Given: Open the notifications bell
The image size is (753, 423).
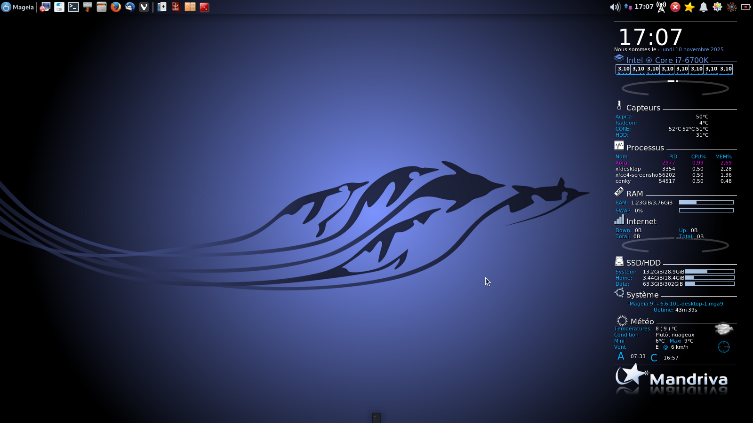Looking at the screenshot, I should click(704, 7).
